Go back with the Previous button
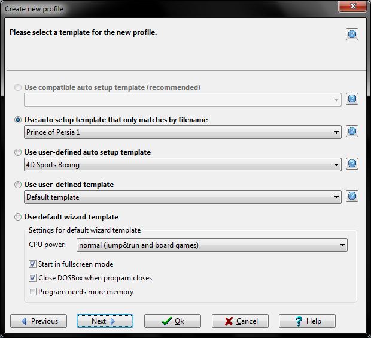This screenshot has width=371, height=338. pos(39,321)
